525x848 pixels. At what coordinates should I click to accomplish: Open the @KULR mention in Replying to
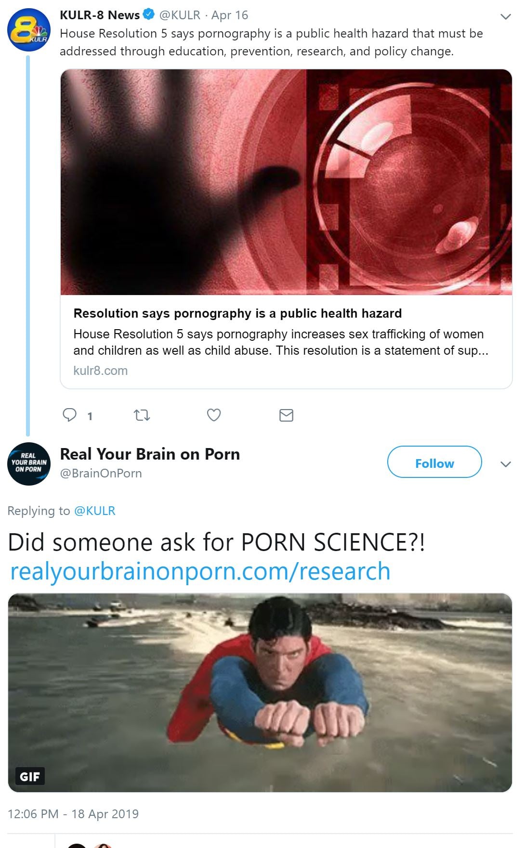point(95,511)
